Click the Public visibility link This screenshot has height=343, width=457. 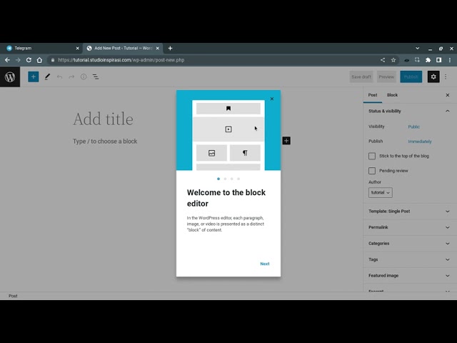[413, 126]
